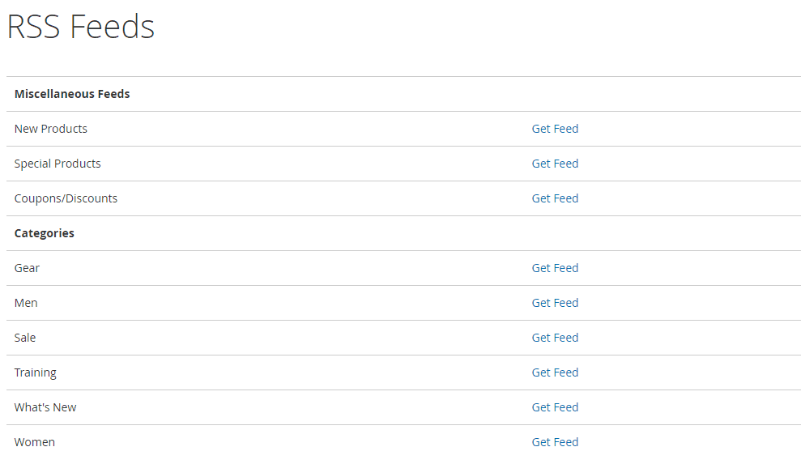Screen dimensions: 805x464
Task: Click the Women category label
Action: [34, 443]
